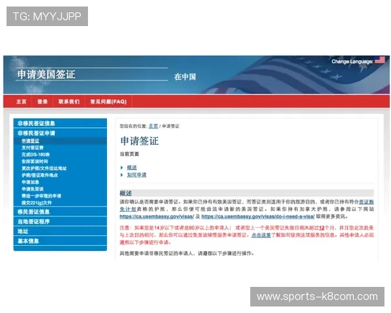Click the Change Language label text
Image resolution: width=391 pixels, height=313 pixels.
[353, 61]
